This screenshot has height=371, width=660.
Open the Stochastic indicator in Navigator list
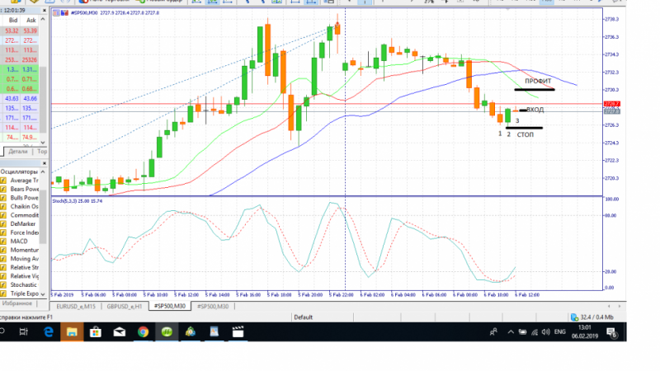[24, 284]
